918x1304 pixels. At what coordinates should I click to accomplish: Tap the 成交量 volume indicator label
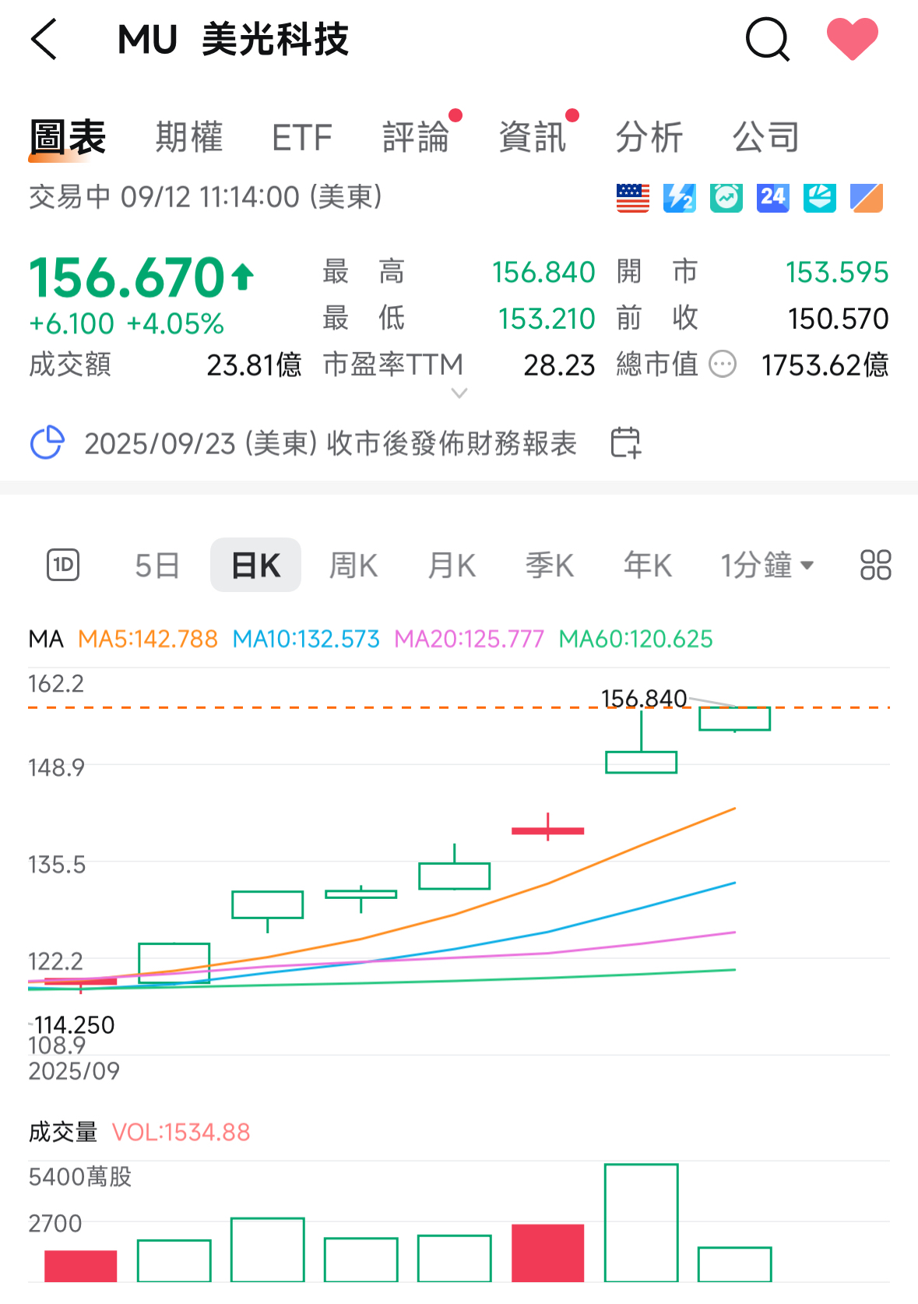63,1132
